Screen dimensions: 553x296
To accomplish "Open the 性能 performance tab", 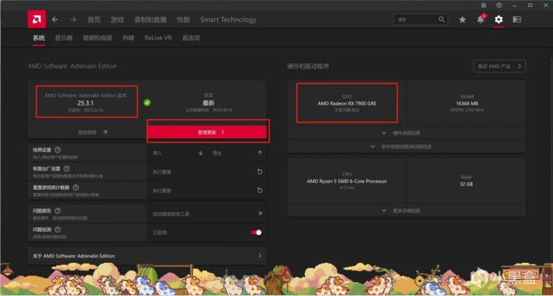I will click(x=183, y=20).
